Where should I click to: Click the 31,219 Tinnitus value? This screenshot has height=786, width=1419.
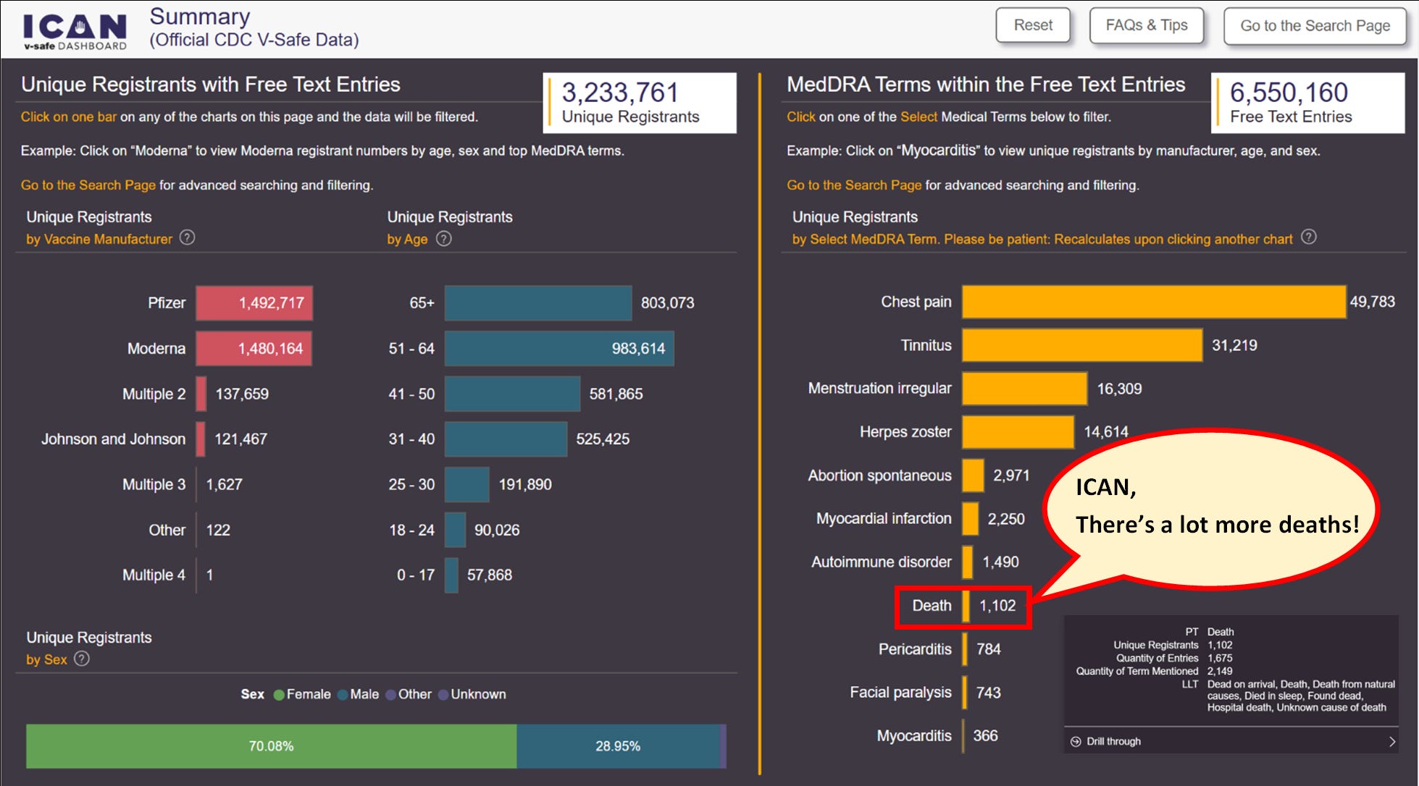1234,345
